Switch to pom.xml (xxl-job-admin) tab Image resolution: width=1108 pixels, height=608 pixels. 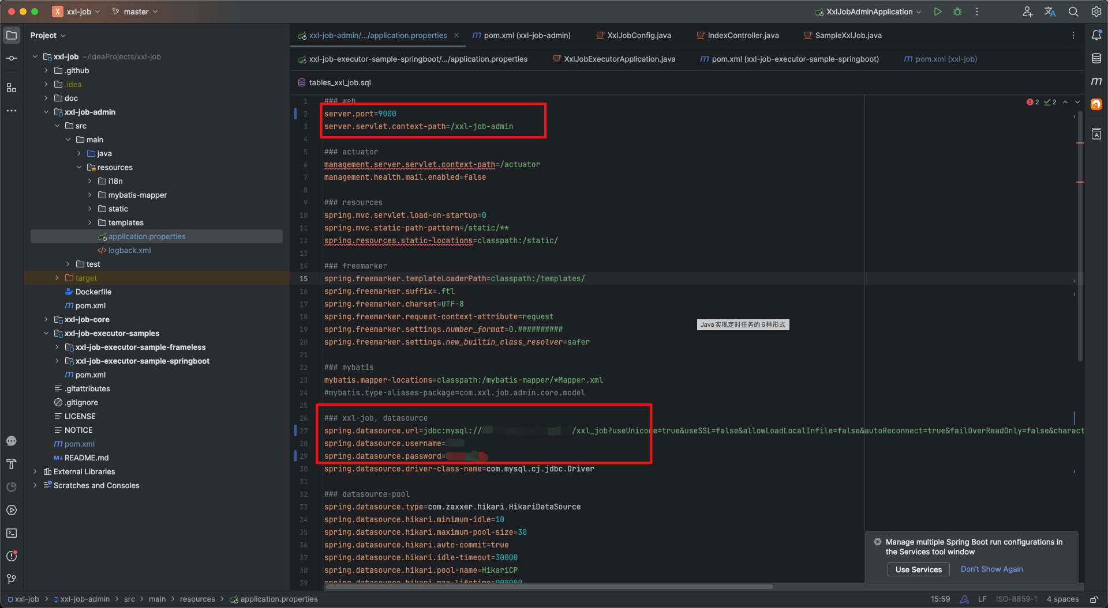[x=521, y=35]
